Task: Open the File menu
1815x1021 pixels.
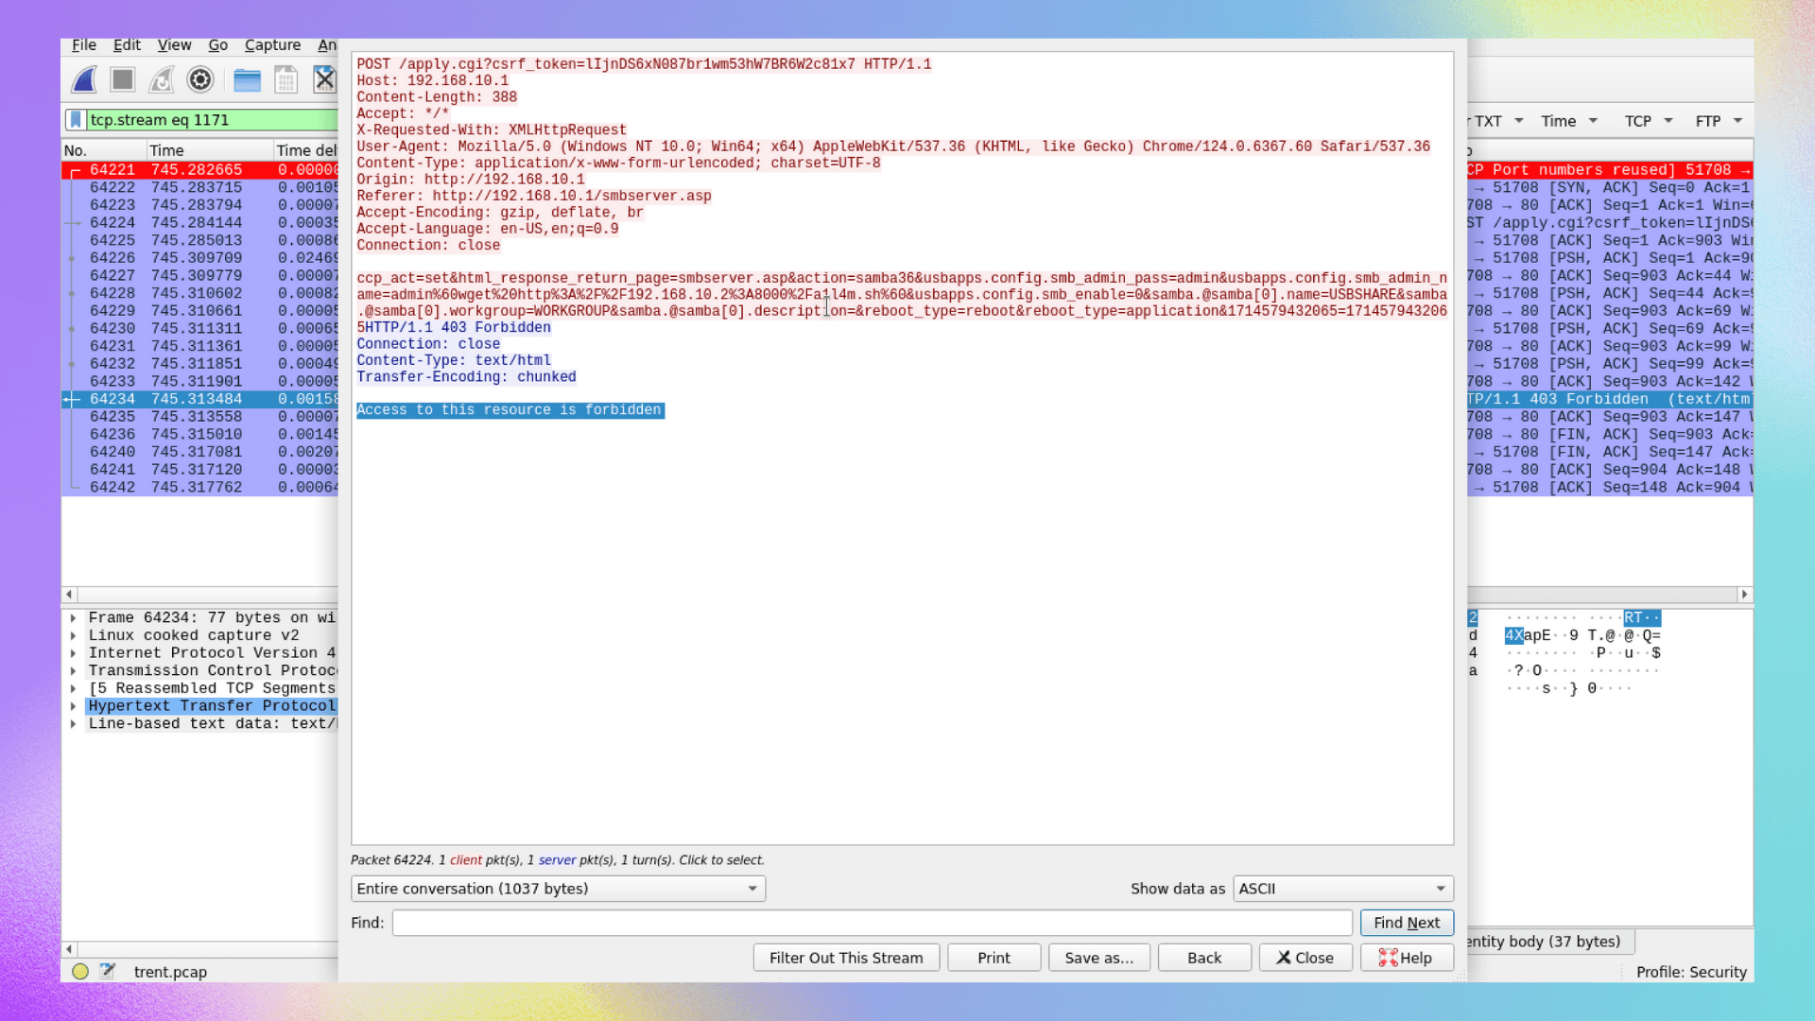Action: (x=84, y=44)
